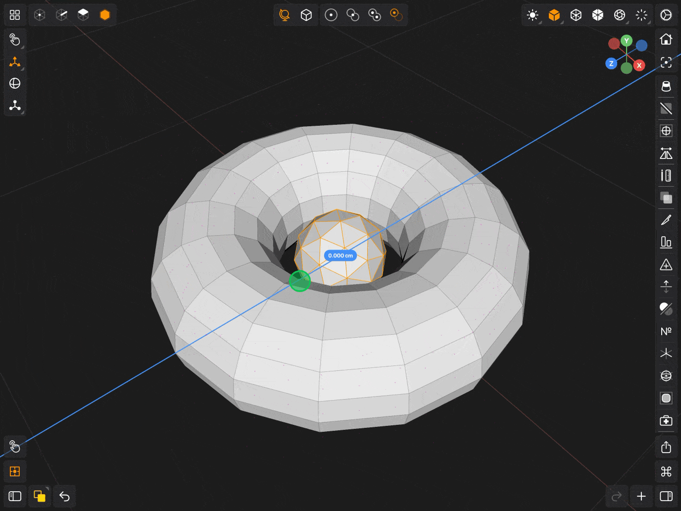This screenshot has height=511, width=681.
Task: Switch to edge selection mode
Action: pyautogui.click(x=61, y=15)
